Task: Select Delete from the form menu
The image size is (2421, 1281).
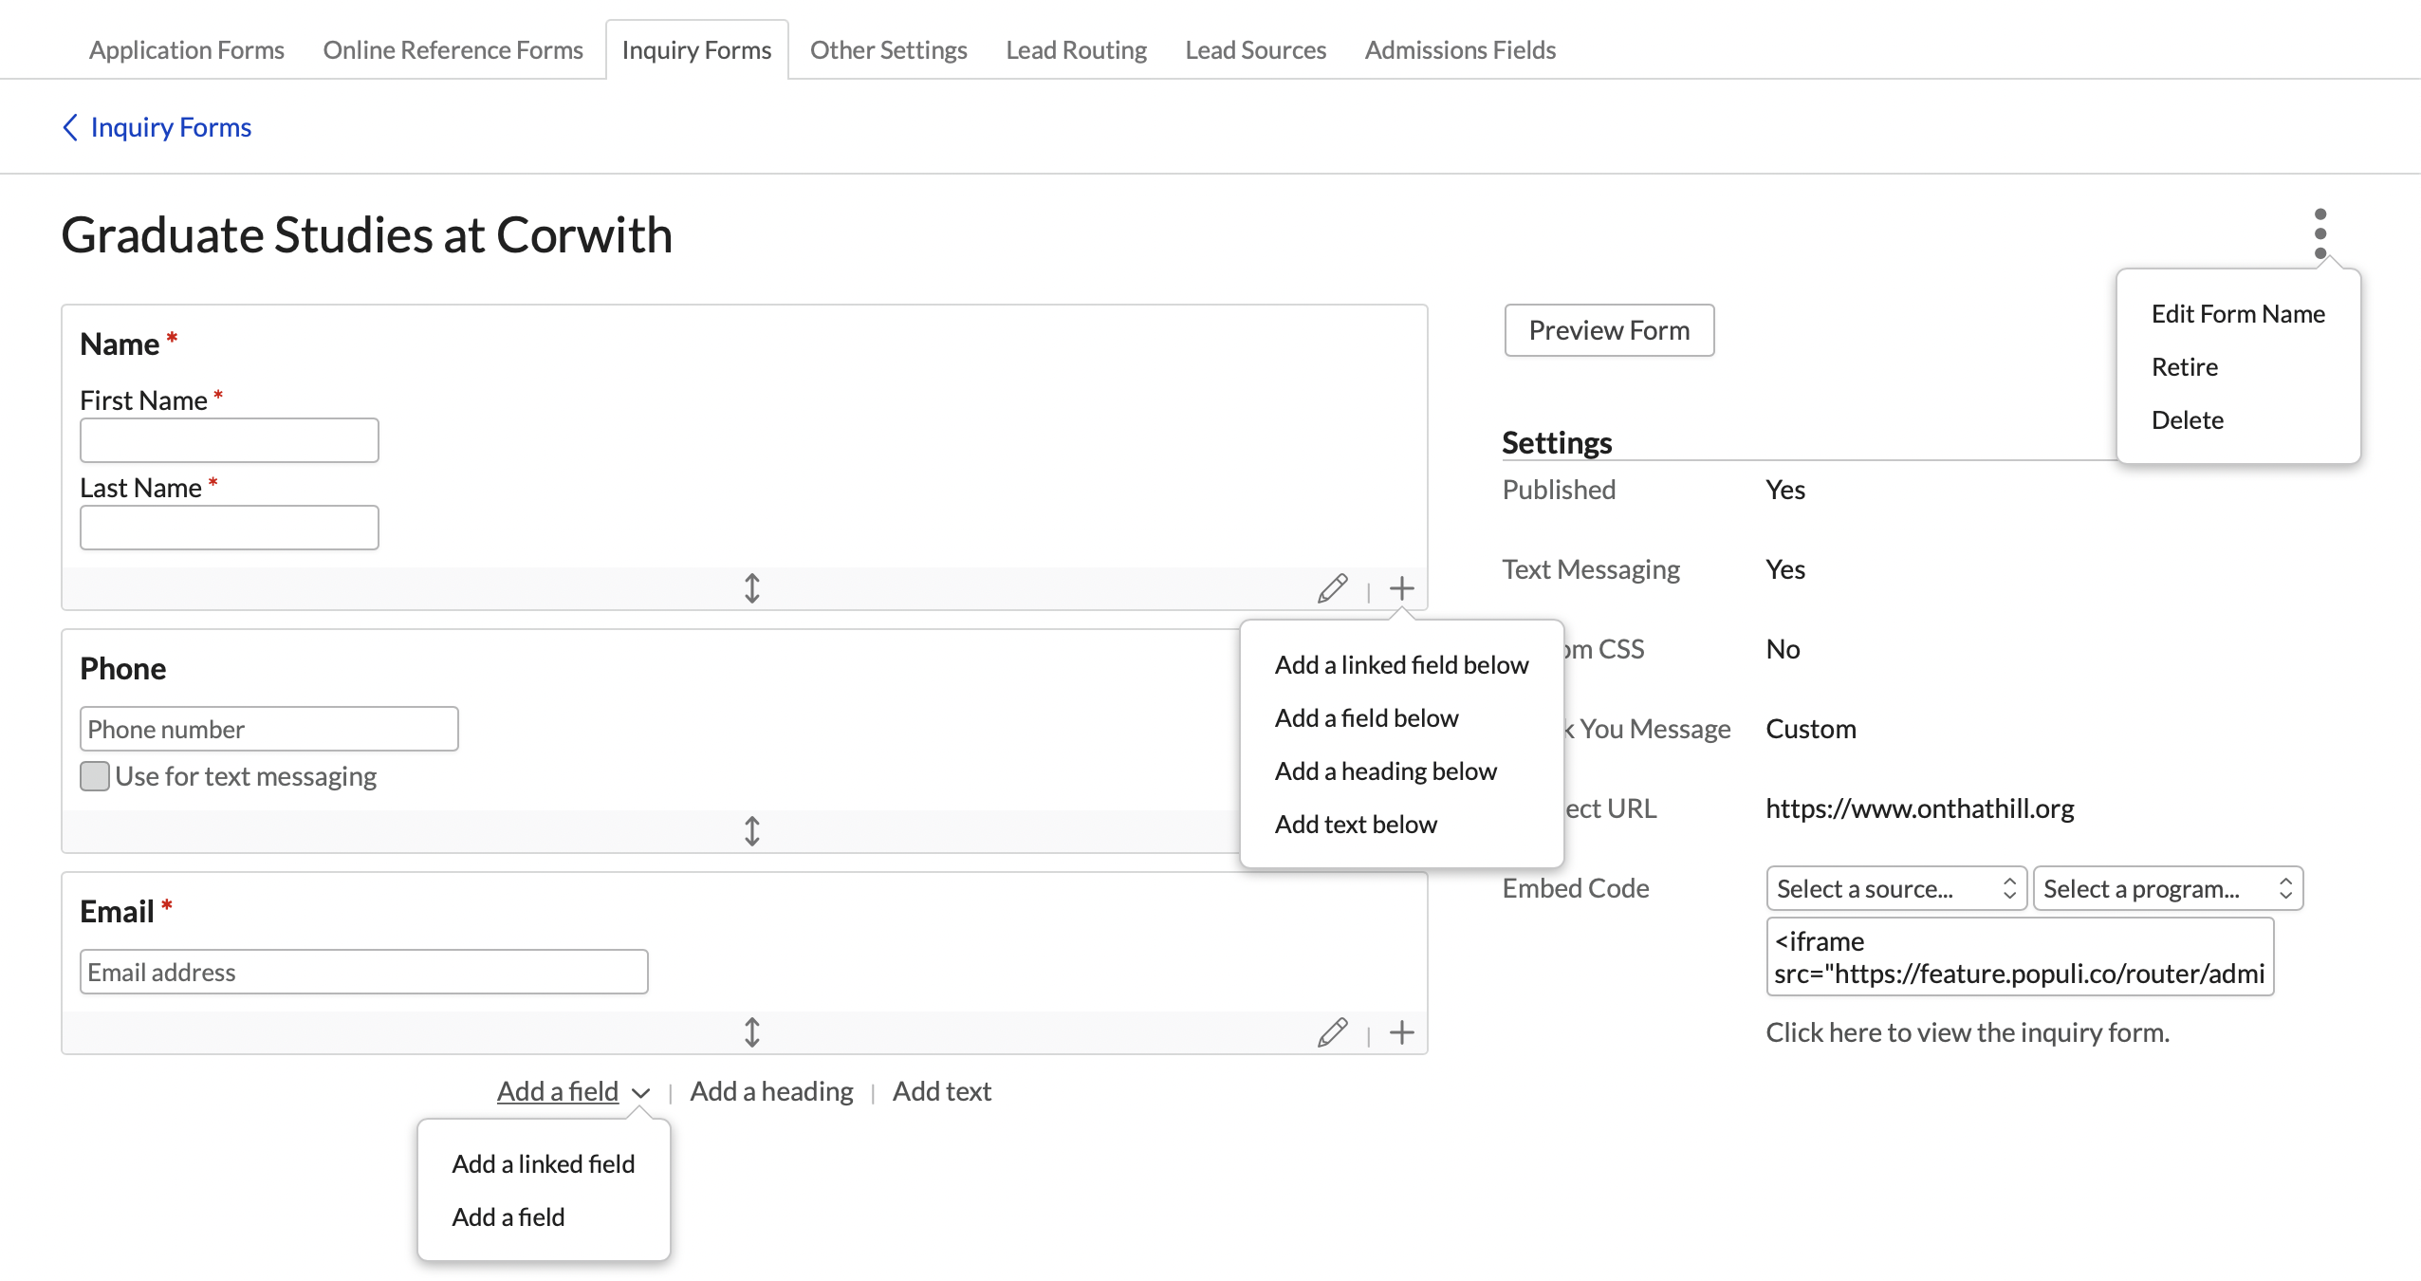Action: [2187, 419]
